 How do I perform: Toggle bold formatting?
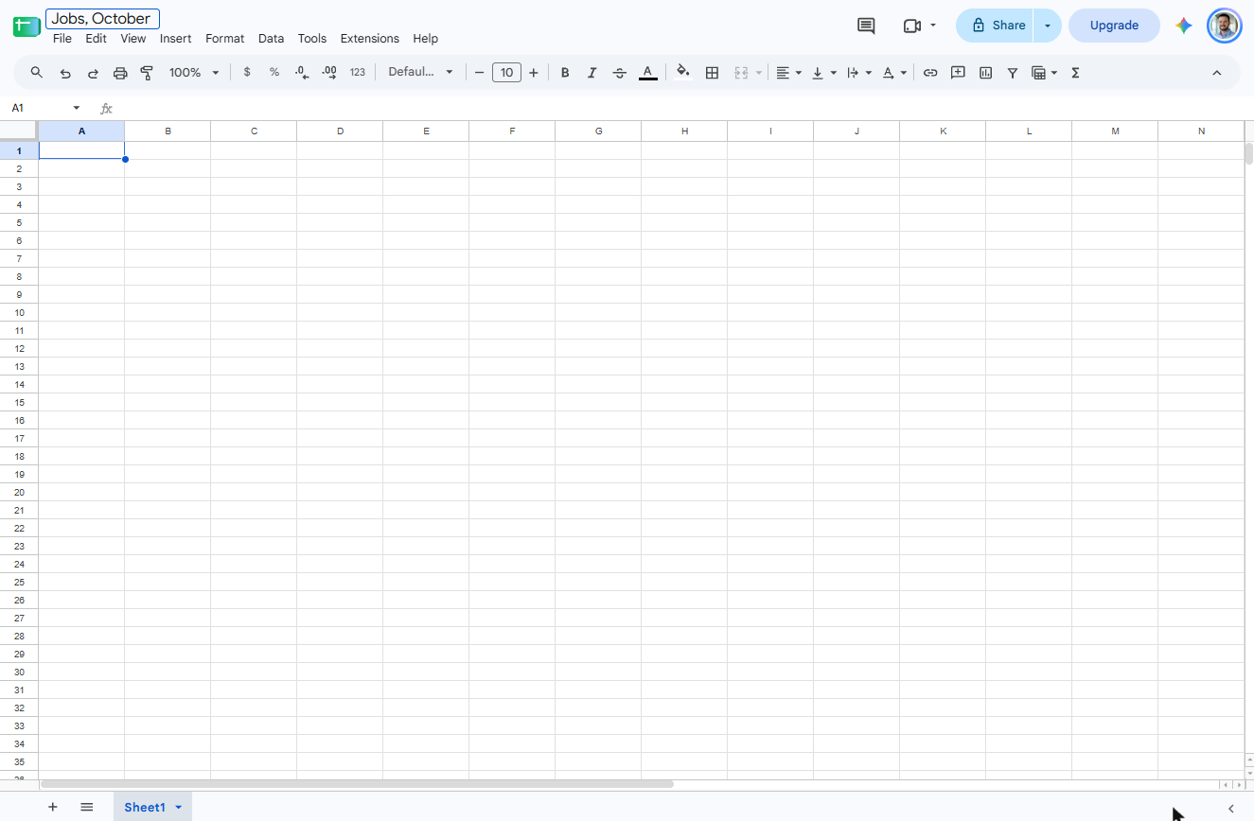click(565, 73)
